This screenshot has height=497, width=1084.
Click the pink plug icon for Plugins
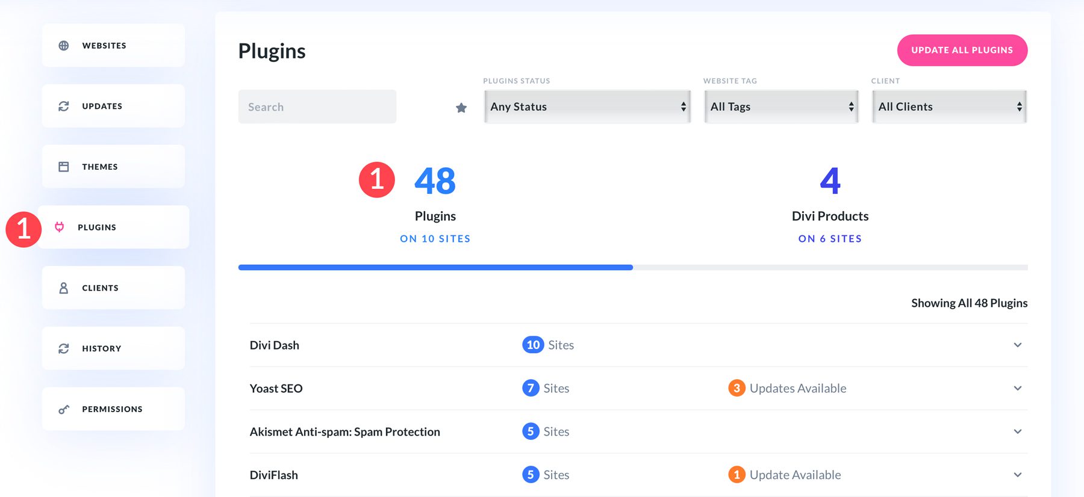tap(60, 227)
